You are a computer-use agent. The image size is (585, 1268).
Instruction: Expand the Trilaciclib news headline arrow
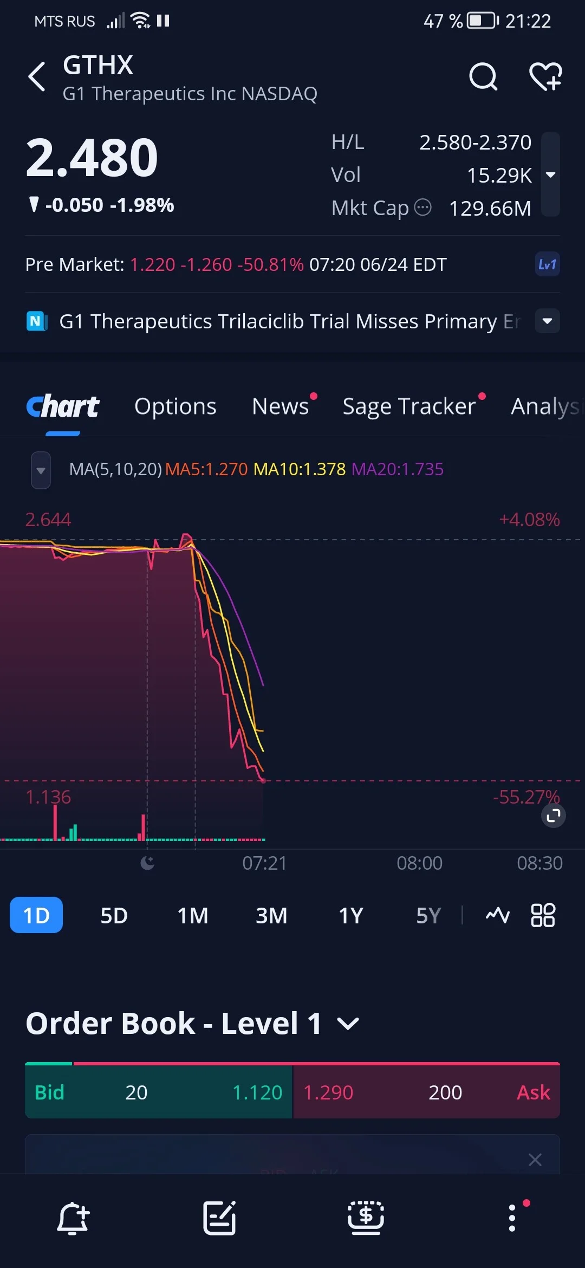tap(548, 321)
